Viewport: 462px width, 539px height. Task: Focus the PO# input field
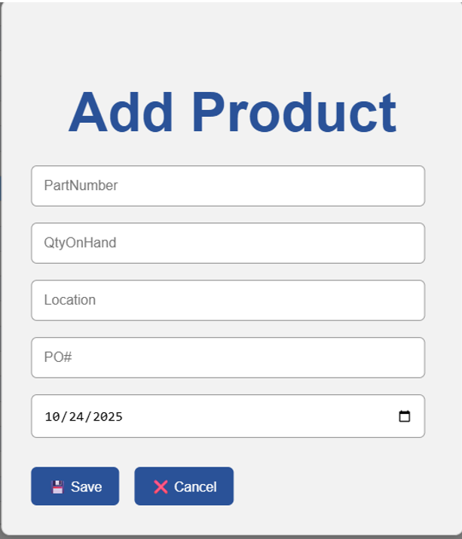coord(228,357)
